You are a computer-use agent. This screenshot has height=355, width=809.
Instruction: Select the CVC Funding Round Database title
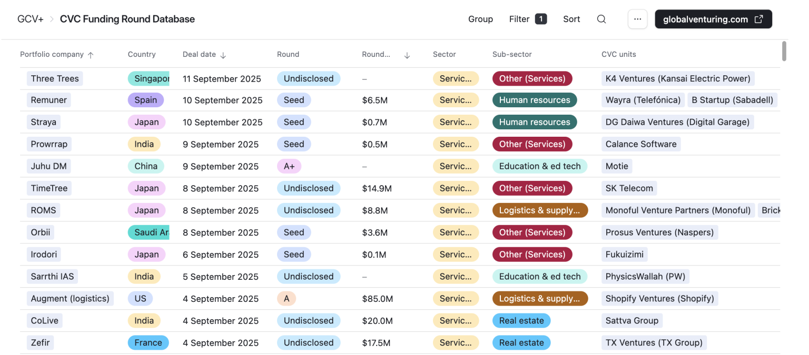pos(127,19)
